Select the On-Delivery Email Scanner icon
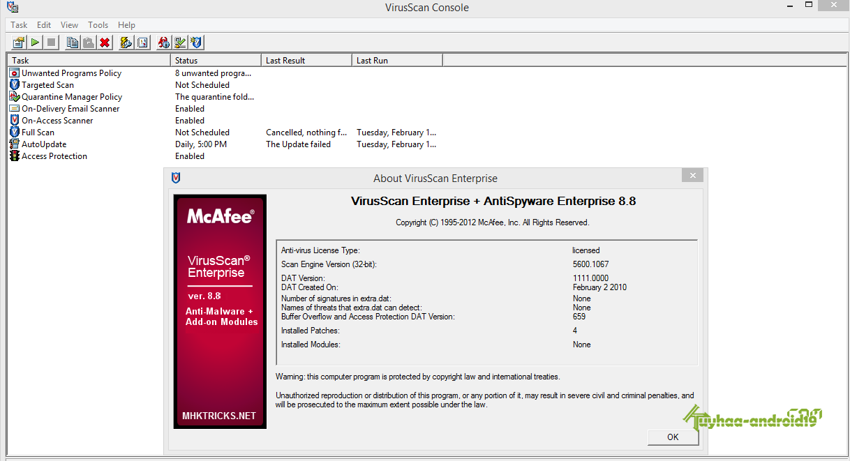The image size is (850, 461). tap(15, 109)
